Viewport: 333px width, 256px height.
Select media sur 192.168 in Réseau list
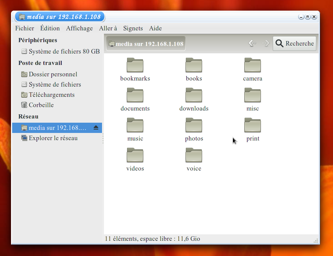[x=57, y=128]
